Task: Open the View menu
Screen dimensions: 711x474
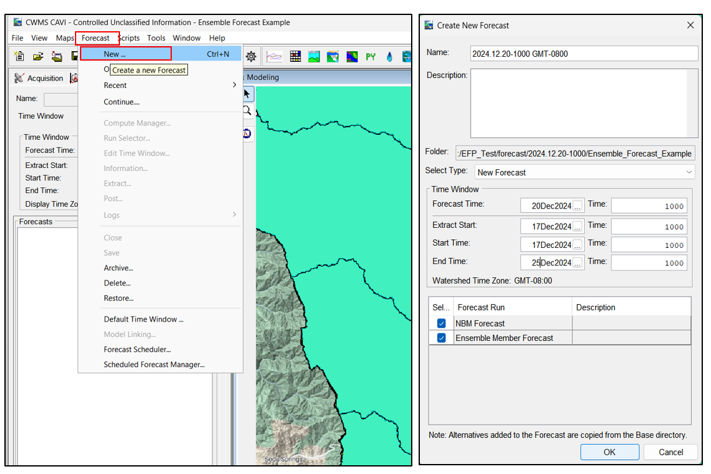Action: (39, 38)
